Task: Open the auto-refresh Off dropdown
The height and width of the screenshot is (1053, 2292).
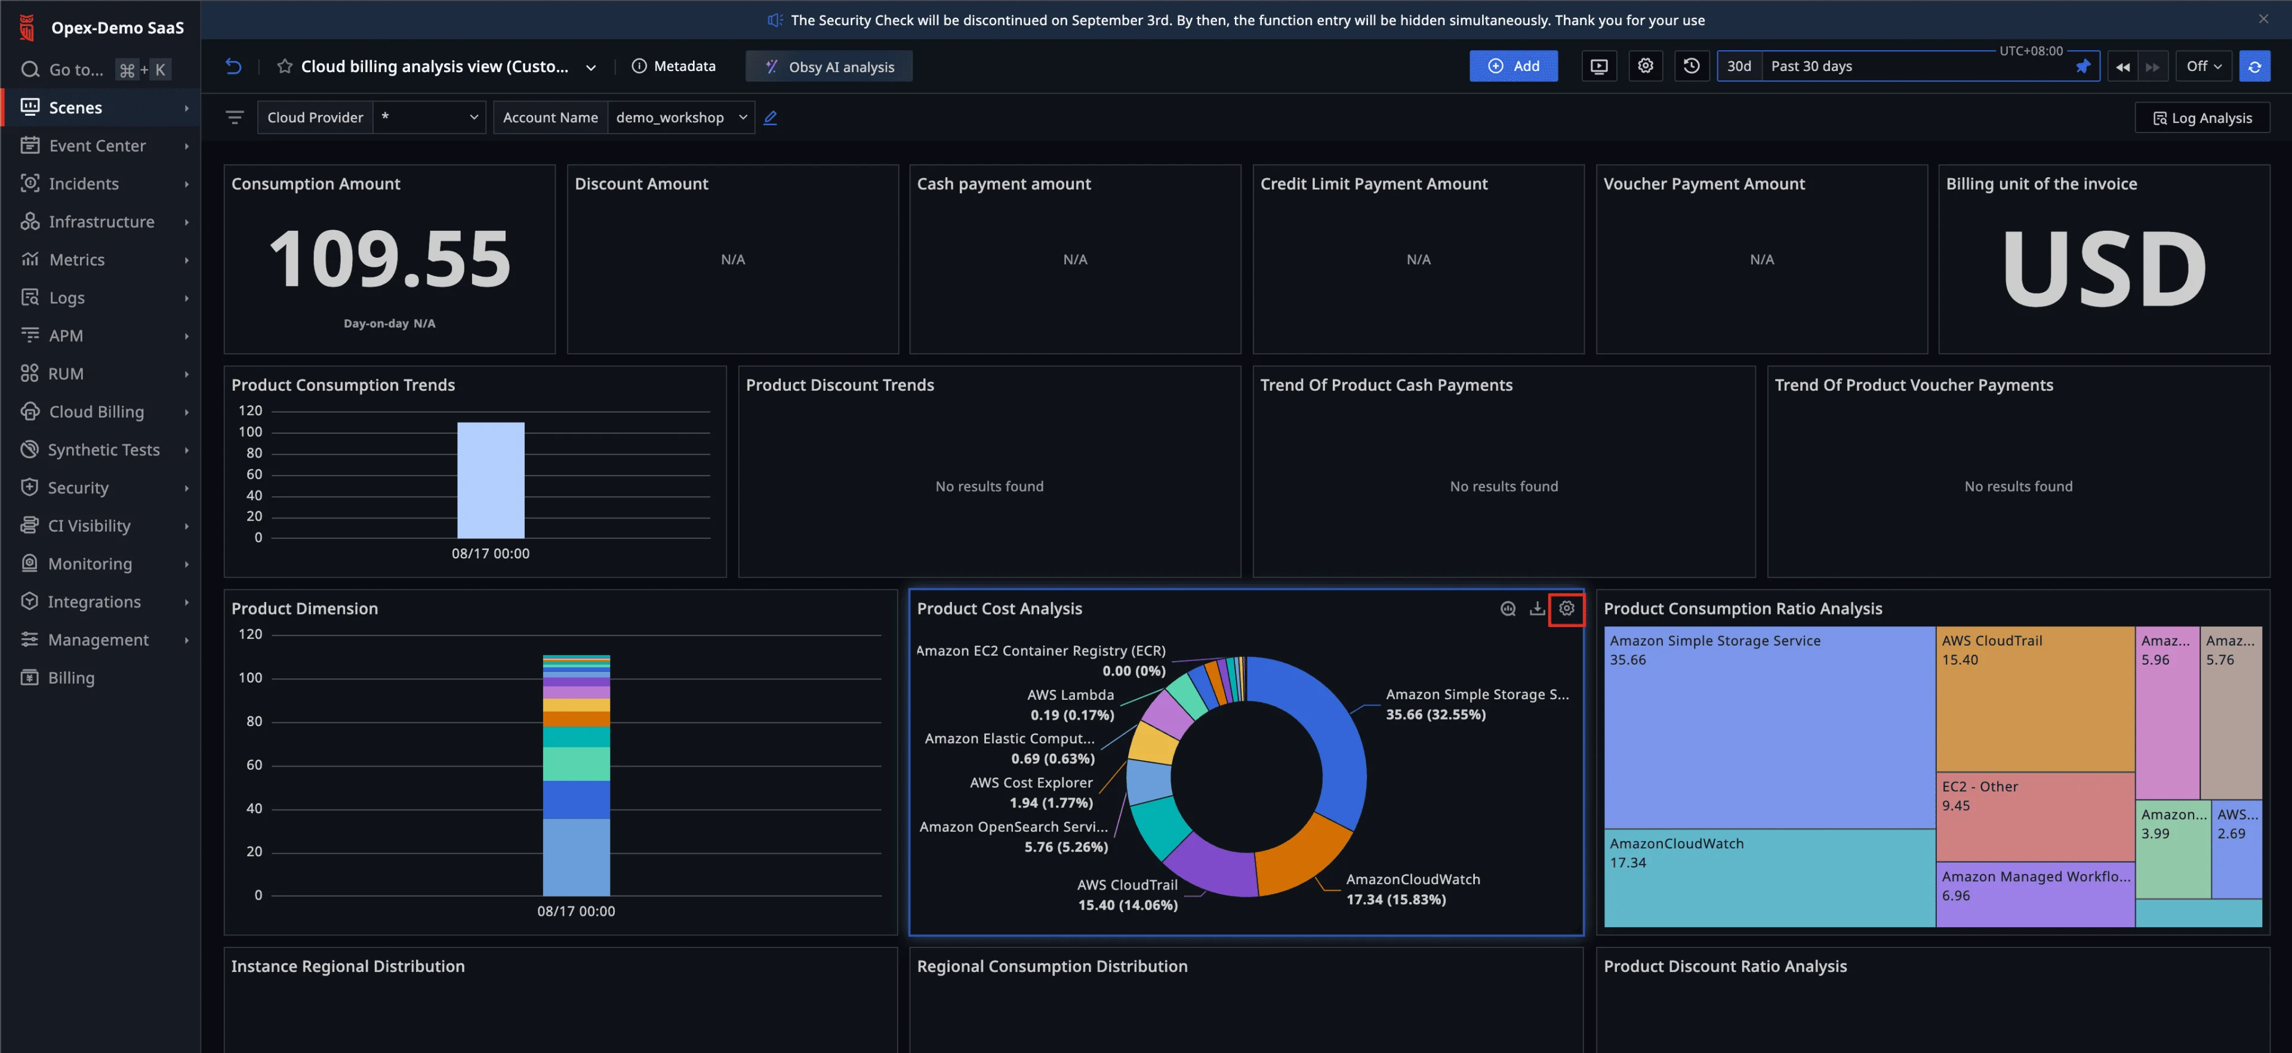Action: point(2204,67)
